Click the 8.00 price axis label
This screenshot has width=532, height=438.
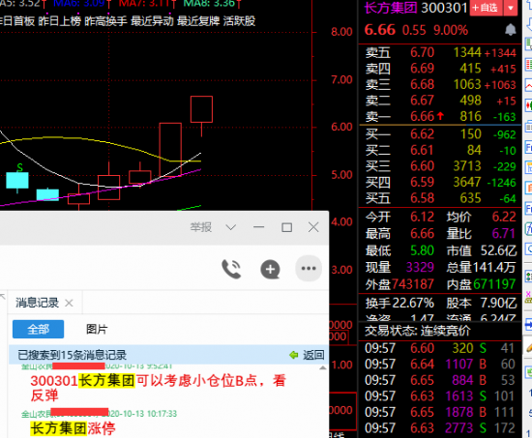[341, 32]
